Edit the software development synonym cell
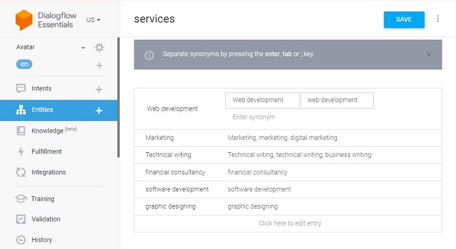This screenshot has height=249, width=456. (259, 189)
